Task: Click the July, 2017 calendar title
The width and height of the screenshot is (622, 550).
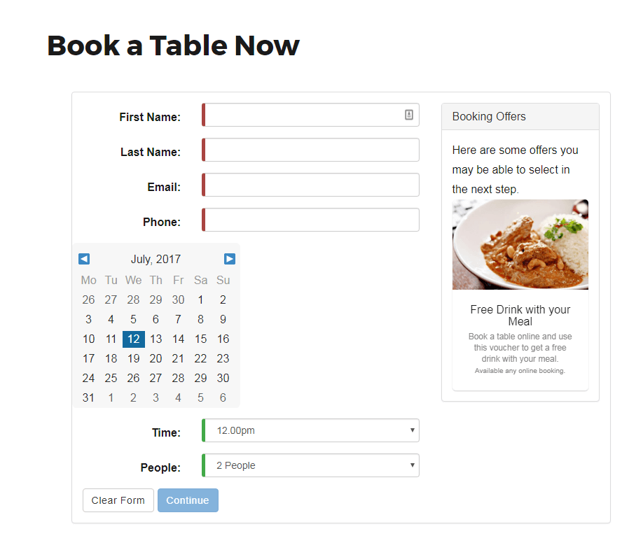Action: coord(156,259)
